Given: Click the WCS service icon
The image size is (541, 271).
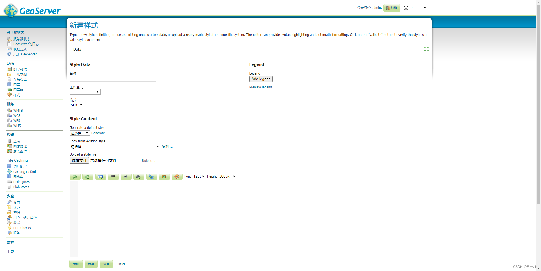Looking at the screenshot, I should pos(9,115).
